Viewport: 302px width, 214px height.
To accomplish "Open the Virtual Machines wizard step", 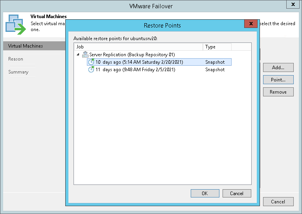I will coord(34,46).
